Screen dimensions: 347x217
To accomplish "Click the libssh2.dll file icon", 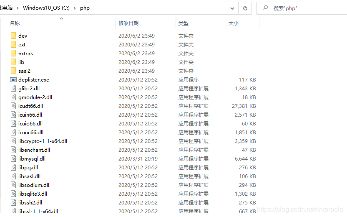I will (x=13, y=203).
